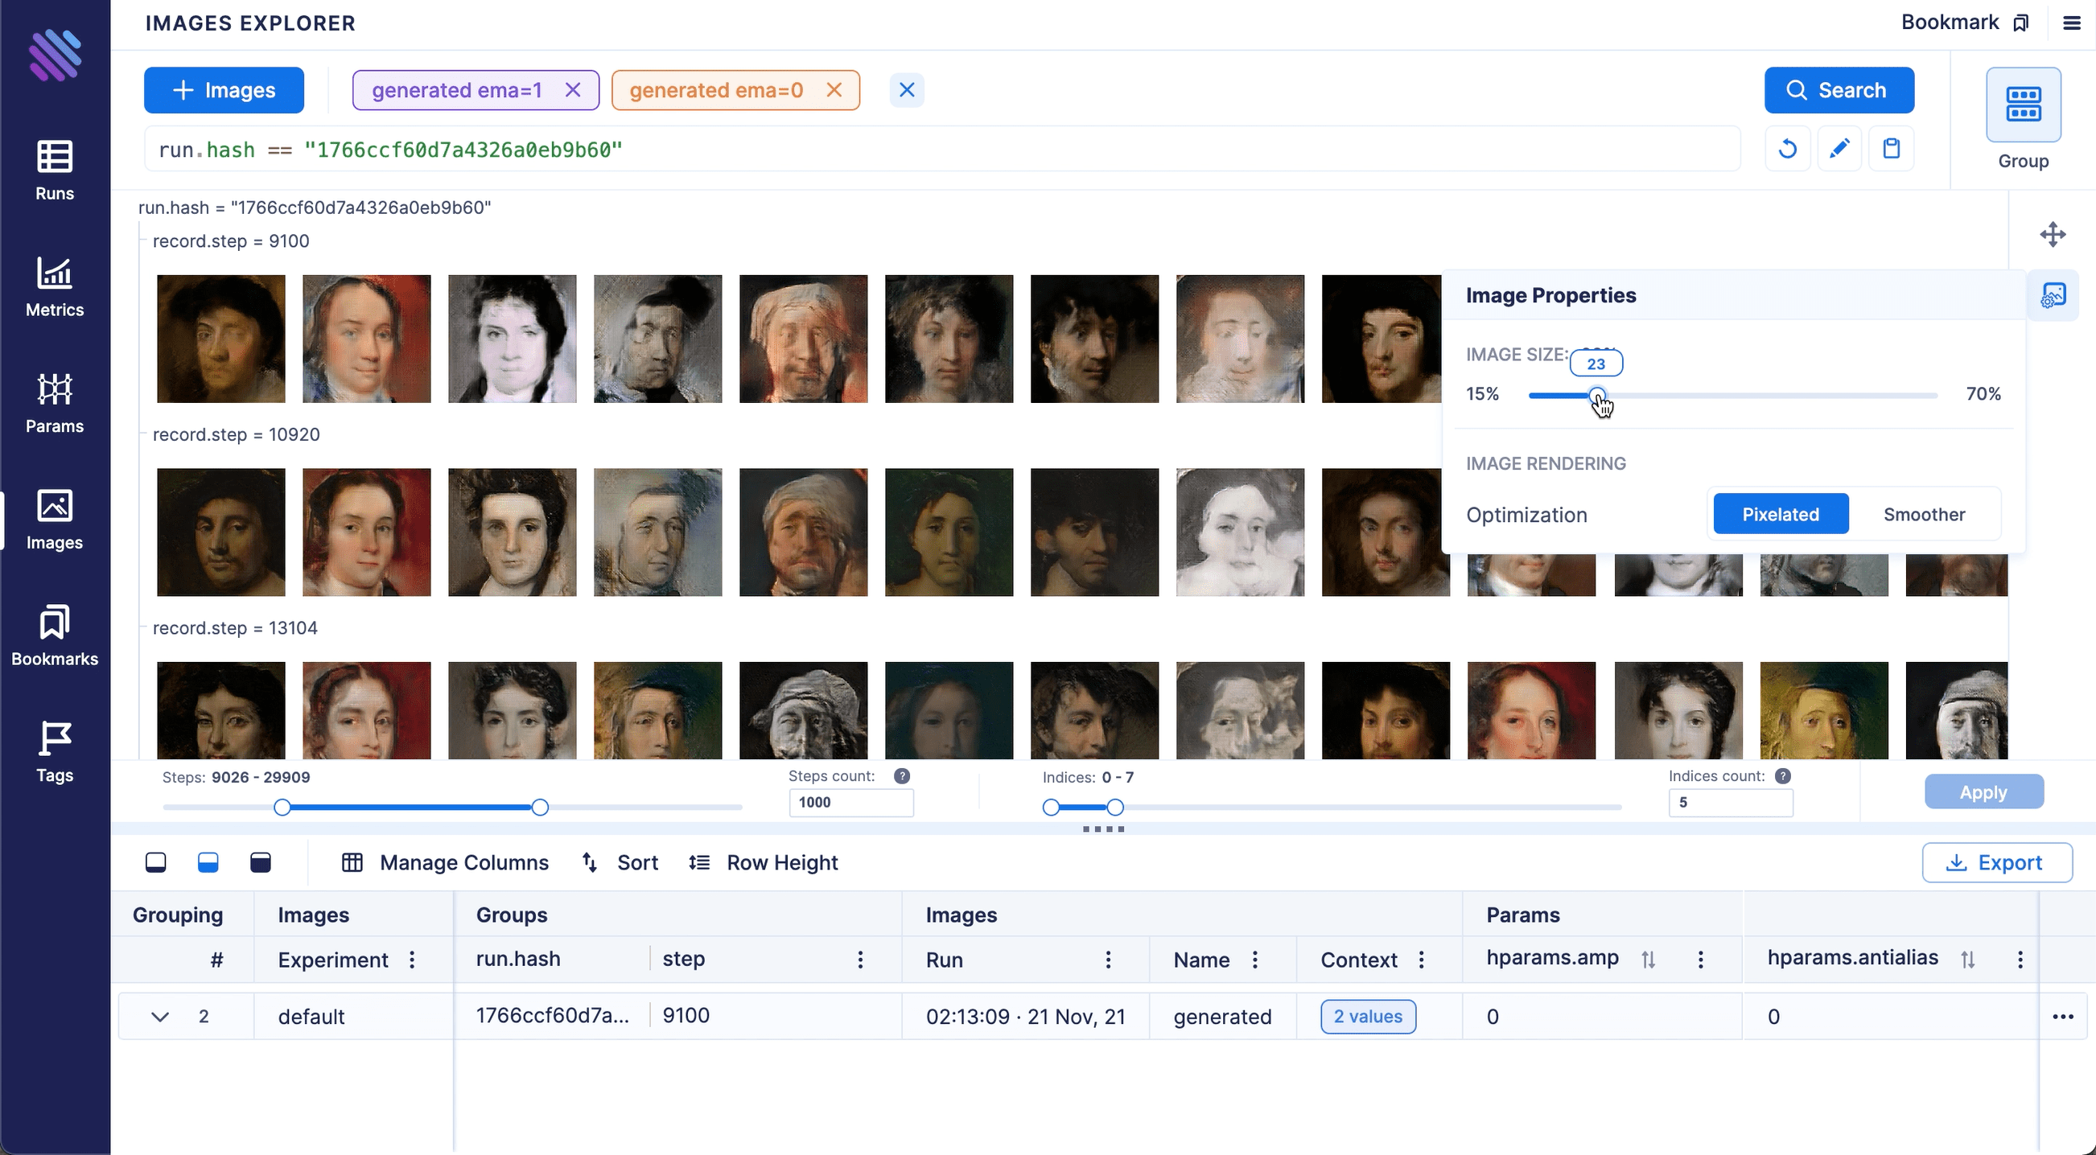Image resolution: width=2096 pixels, height=1155 pixels.
Task: Click the Steps count help icon
Action: tap(901, 776)
